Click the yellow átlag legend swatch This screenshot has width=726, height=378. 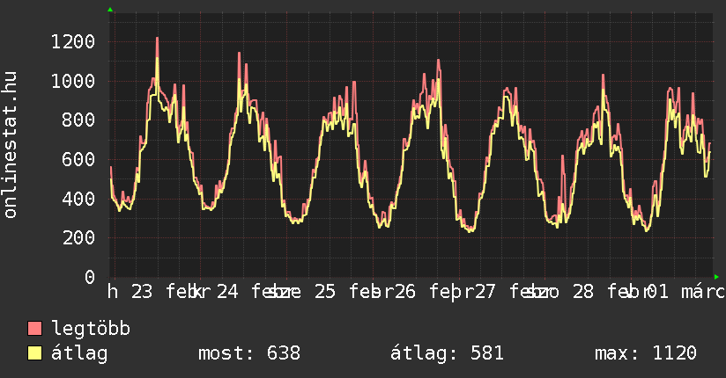click(x=35, y=353)
